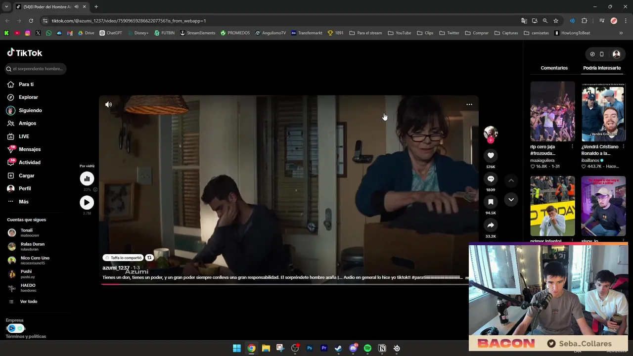Share the video with the arrow icon
This screenshot has height=356, width=633.
coord(491,225)
